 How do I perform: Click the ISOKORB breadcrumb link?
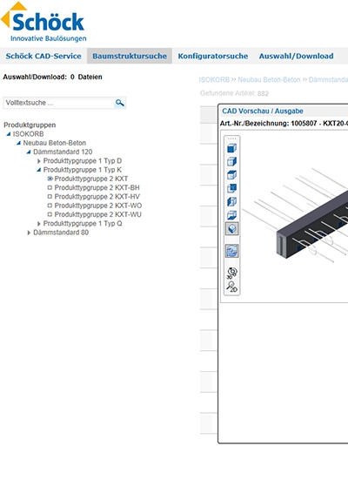(x=214, y=80)
